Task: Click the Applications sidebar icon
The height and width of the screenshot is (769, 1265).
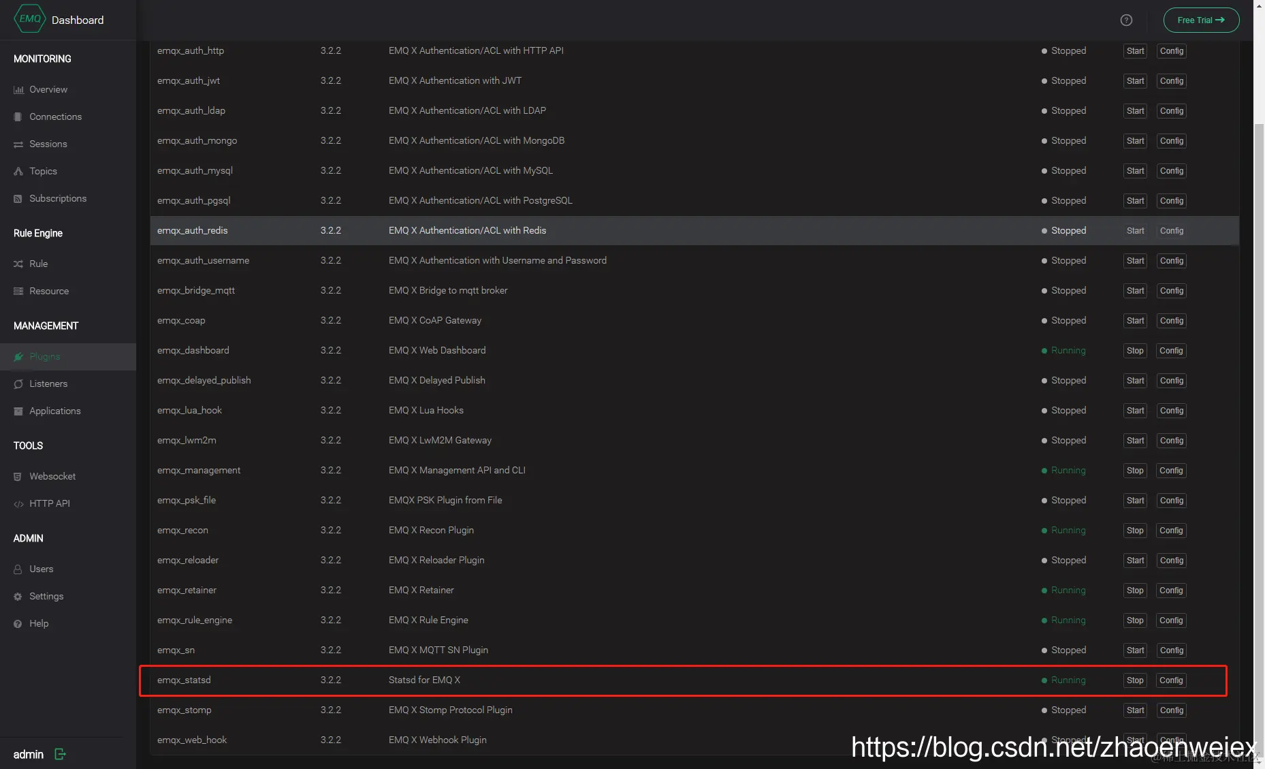Action: coord(18,411)
